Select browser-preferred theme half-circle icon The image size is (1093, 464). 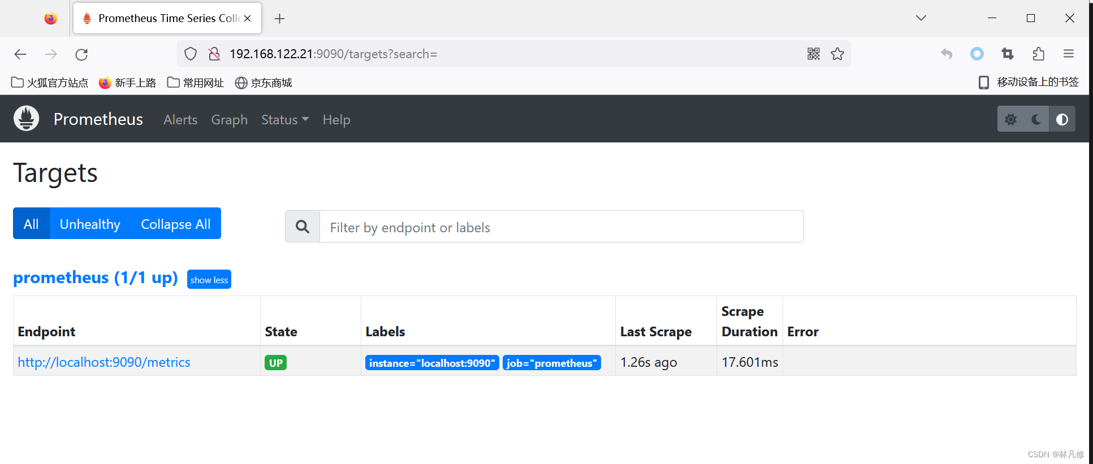[x=1062, y=119]
